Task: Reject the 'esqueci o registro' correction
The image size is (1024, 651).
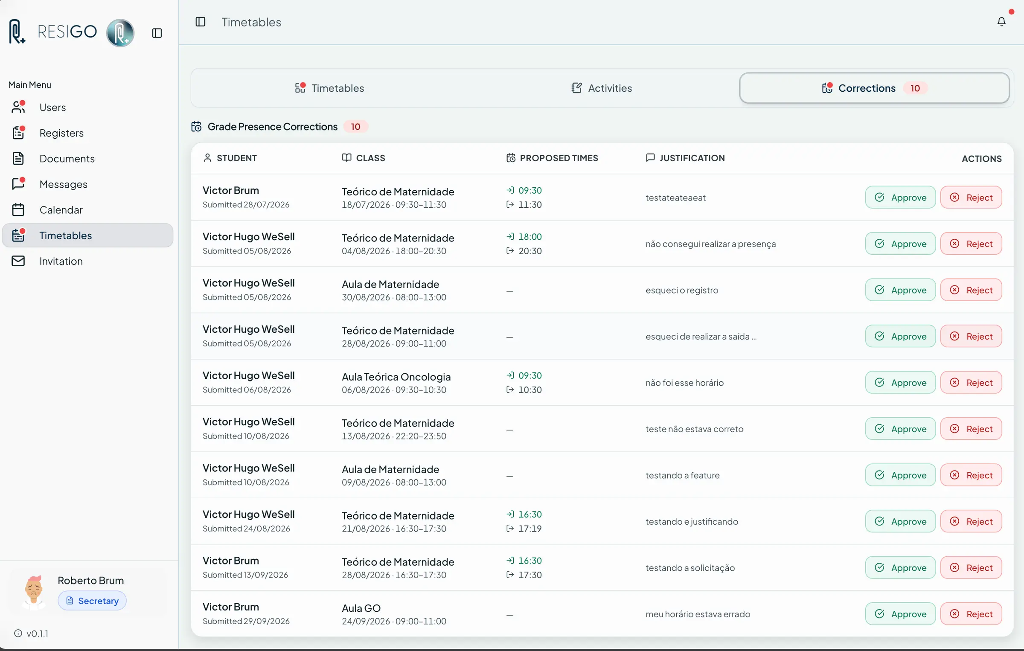Action: [x=971, y=290]
